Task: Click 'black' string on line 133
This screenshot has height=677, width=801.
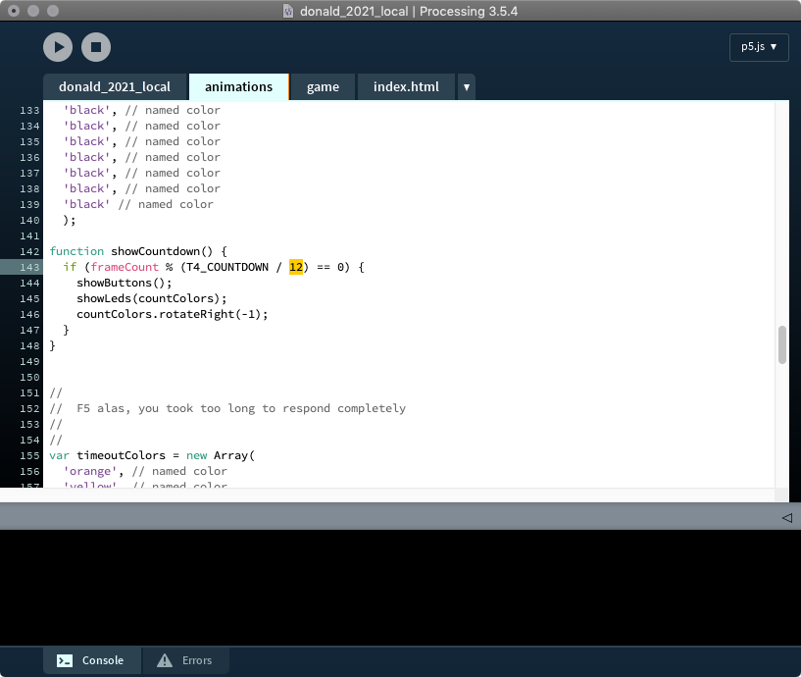Action: click(87, 110)
